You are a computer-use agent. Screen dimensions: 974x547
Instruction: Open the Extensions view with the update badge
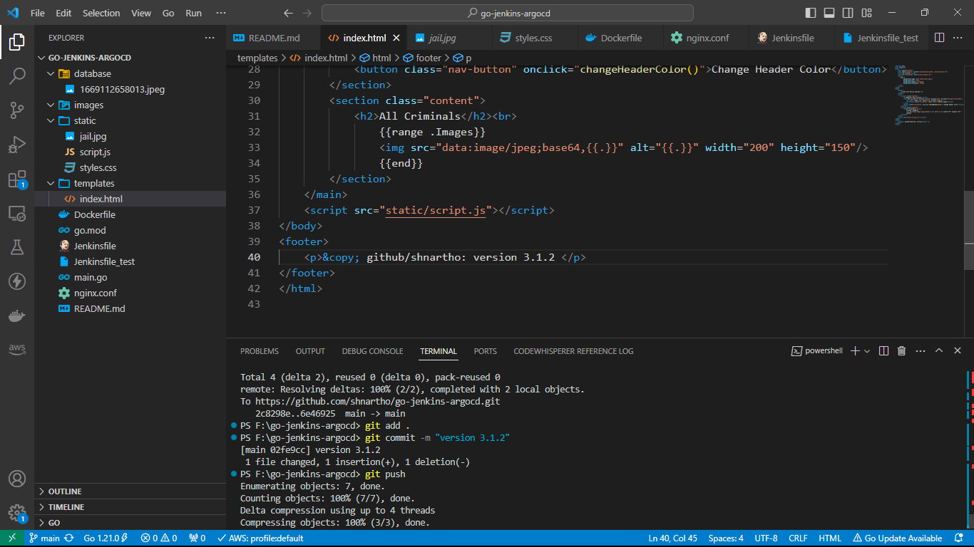coord(17,179)
